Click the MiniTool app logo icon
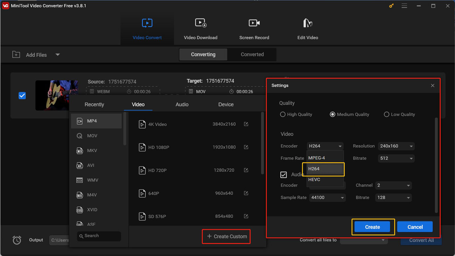 click(x=6, y=6)
